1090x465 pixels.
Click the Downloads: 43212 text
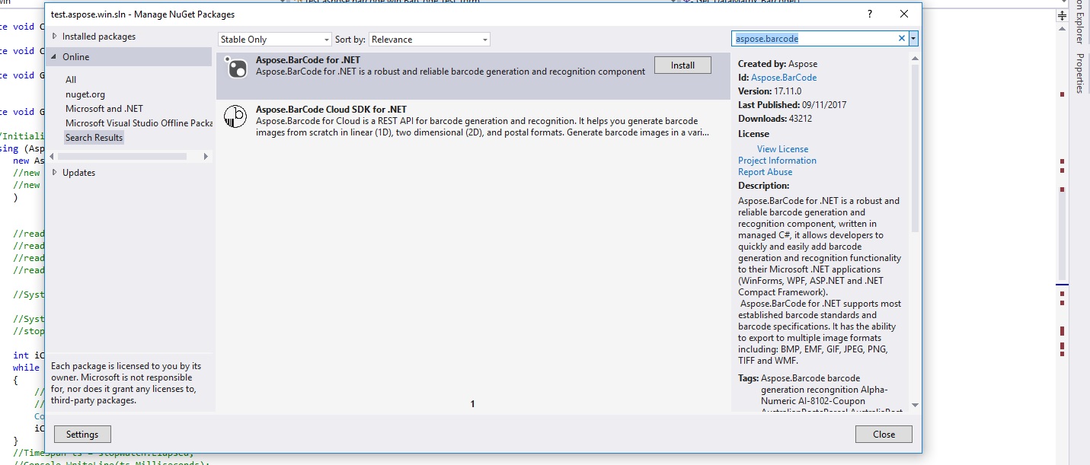point(775,119)
